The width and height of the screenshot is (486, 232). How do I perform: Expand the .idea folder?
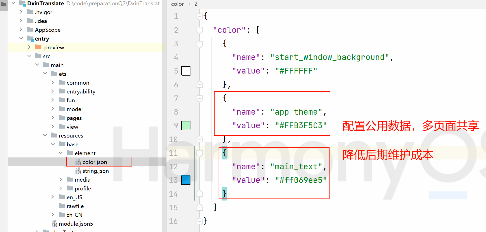[x=21, y=21]
